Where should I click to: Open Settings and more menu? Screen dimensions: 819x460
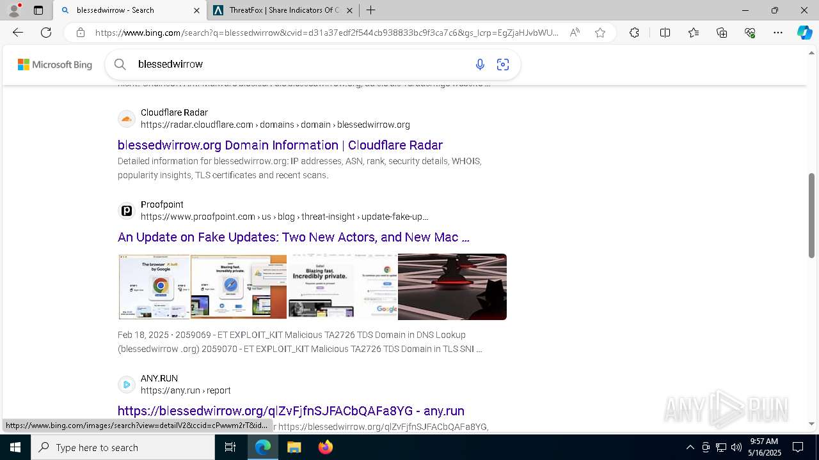click(x=778, y=33)
